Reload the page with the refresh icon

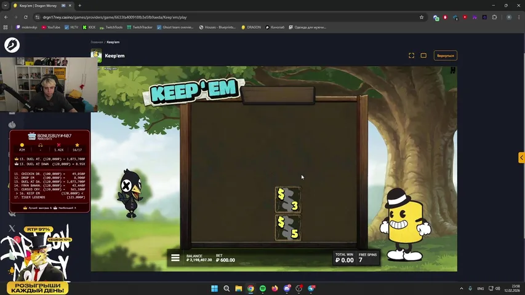(x=25, y=17)
